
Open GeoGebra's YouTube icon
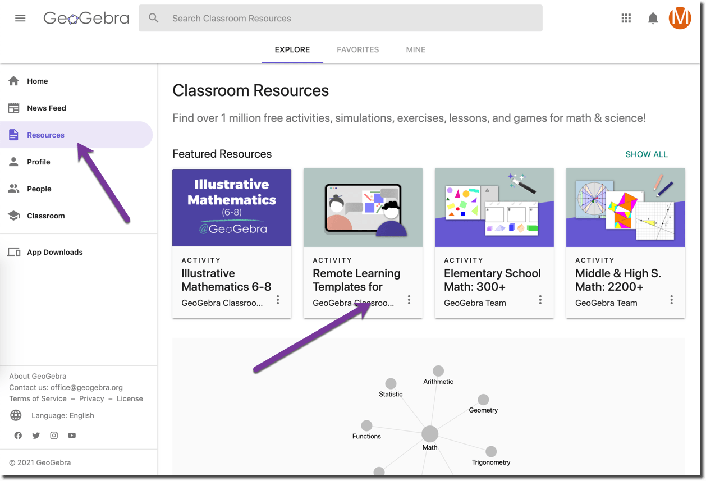click(x=72, y=436)
